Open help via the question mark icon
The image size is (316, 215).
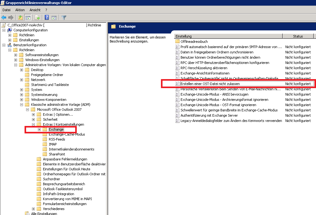(x=47, y=17)
